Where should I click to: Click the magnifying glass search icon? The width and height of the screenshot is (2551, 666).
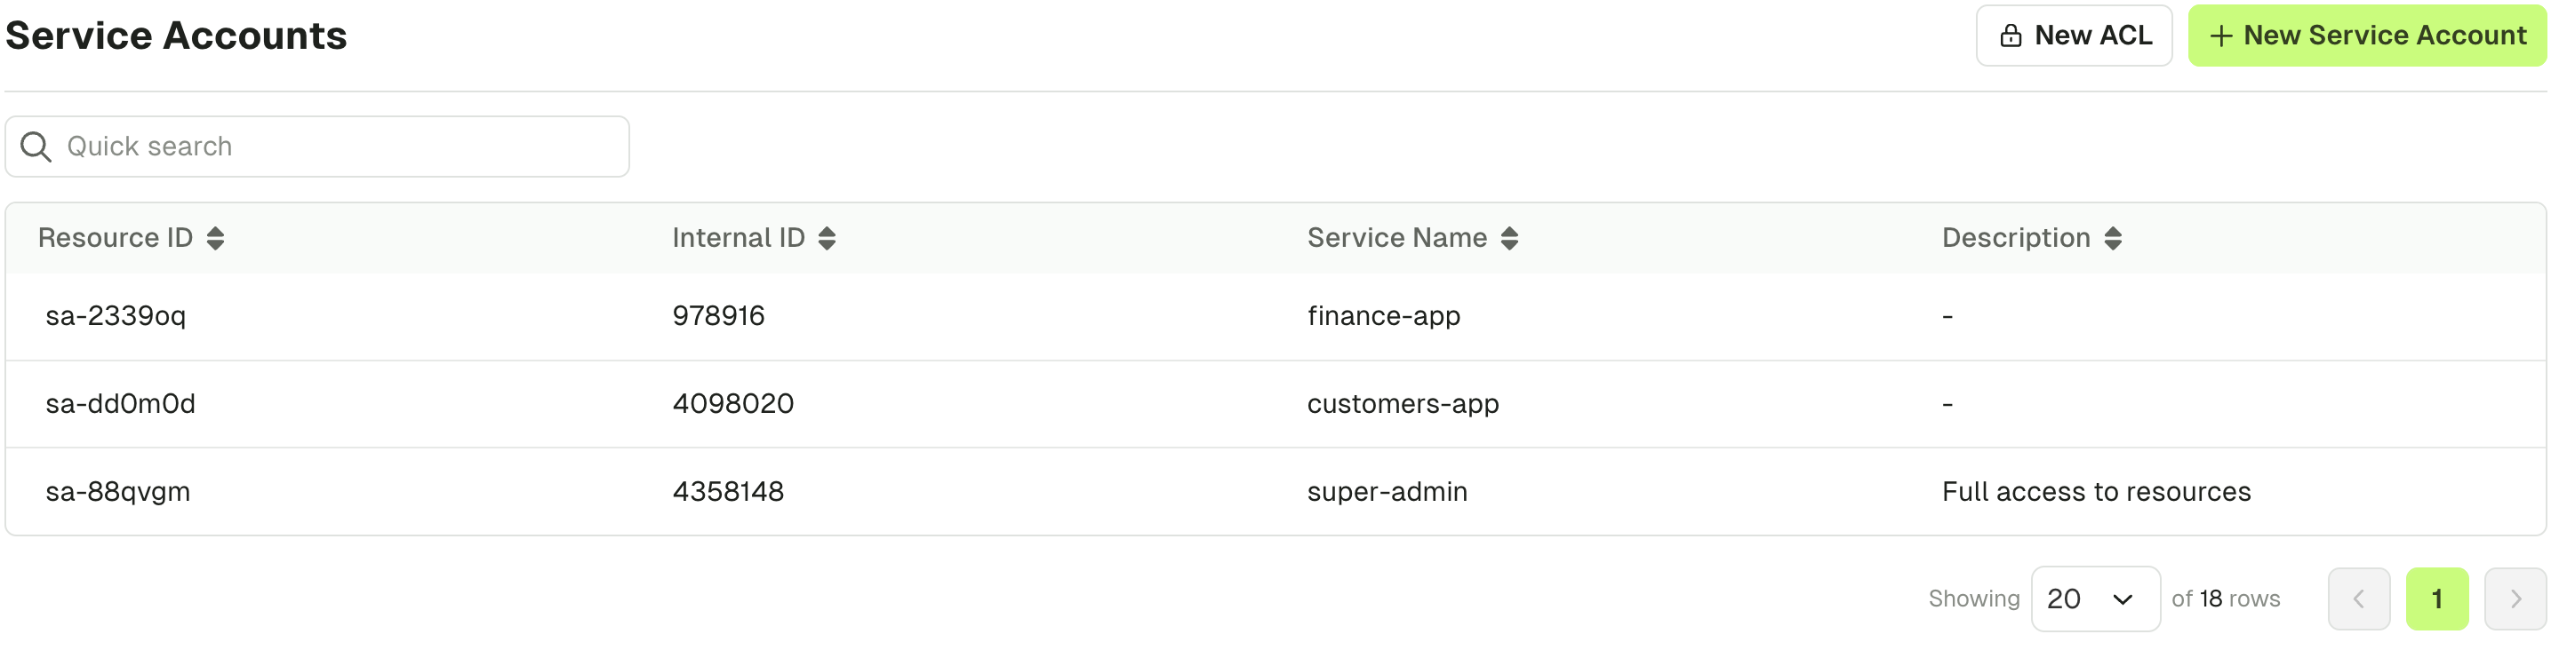point(36,147)
